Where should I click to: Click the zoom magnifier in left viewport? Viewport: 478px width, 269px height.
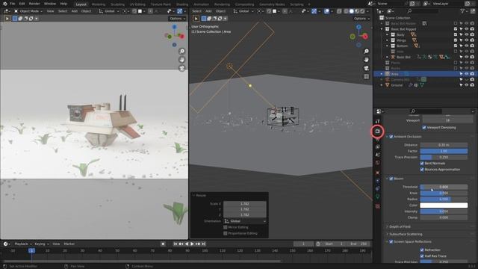pos(182,52)
